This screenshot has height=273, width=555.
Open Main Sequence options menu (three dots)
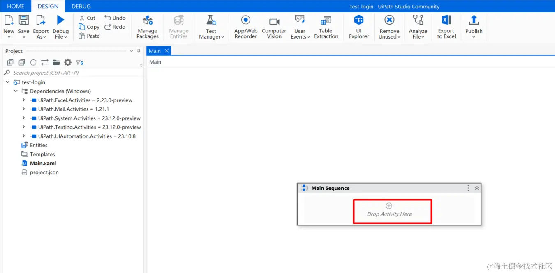coord(468,188)
